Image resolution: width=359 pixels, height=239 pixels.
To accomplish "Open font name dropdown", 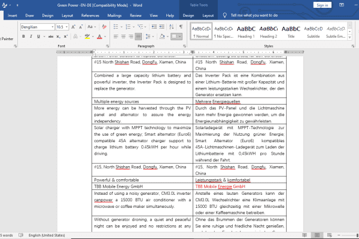I will 53,27.
